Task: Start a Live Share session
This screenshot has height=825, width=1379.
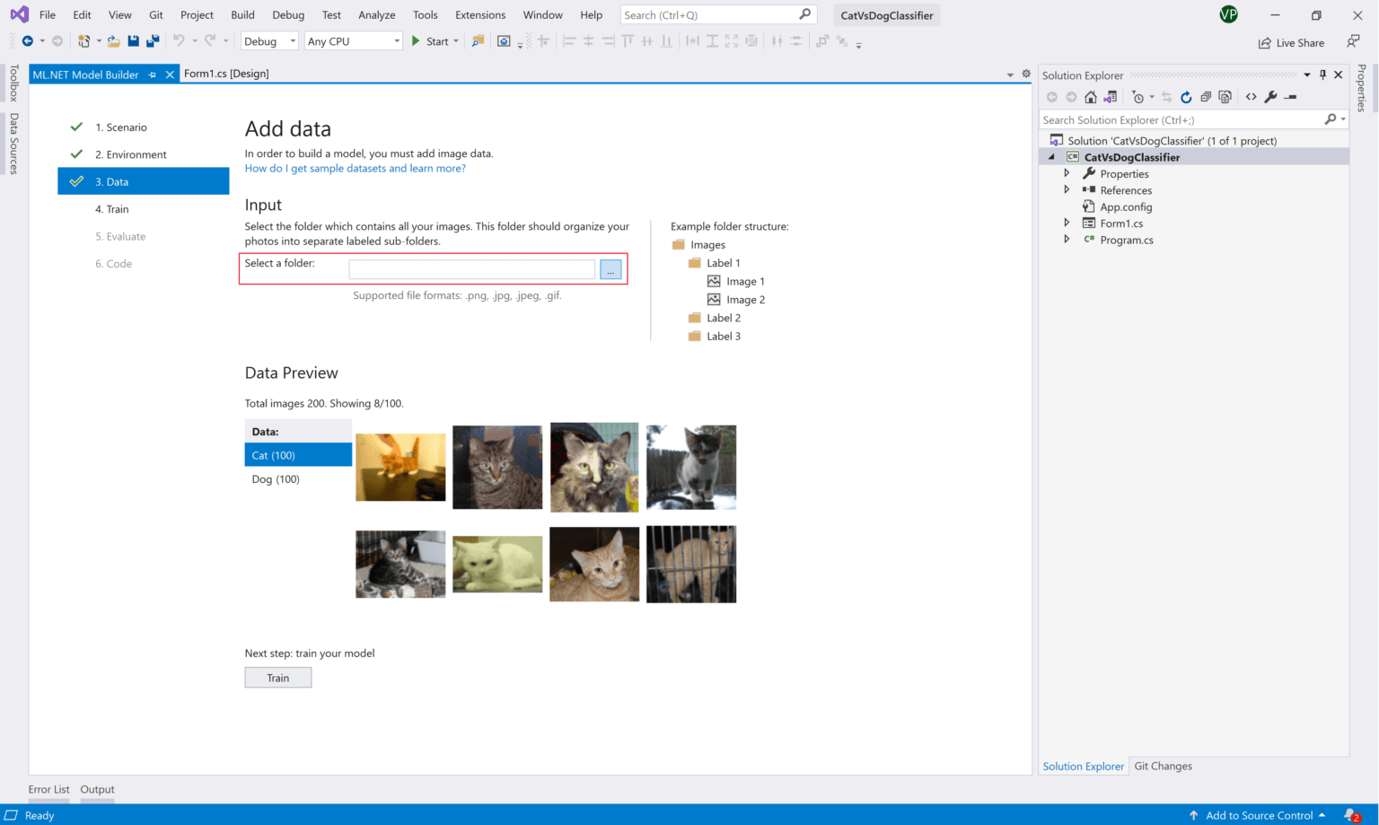Action: (1291, 42)
